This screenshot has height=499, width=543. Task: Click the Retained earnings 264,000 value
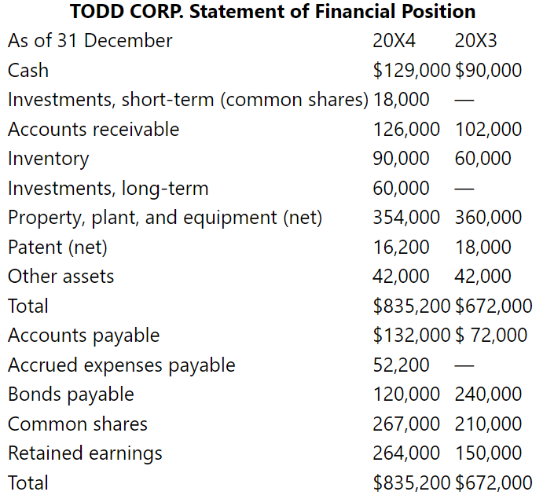[x=406, y=453]
